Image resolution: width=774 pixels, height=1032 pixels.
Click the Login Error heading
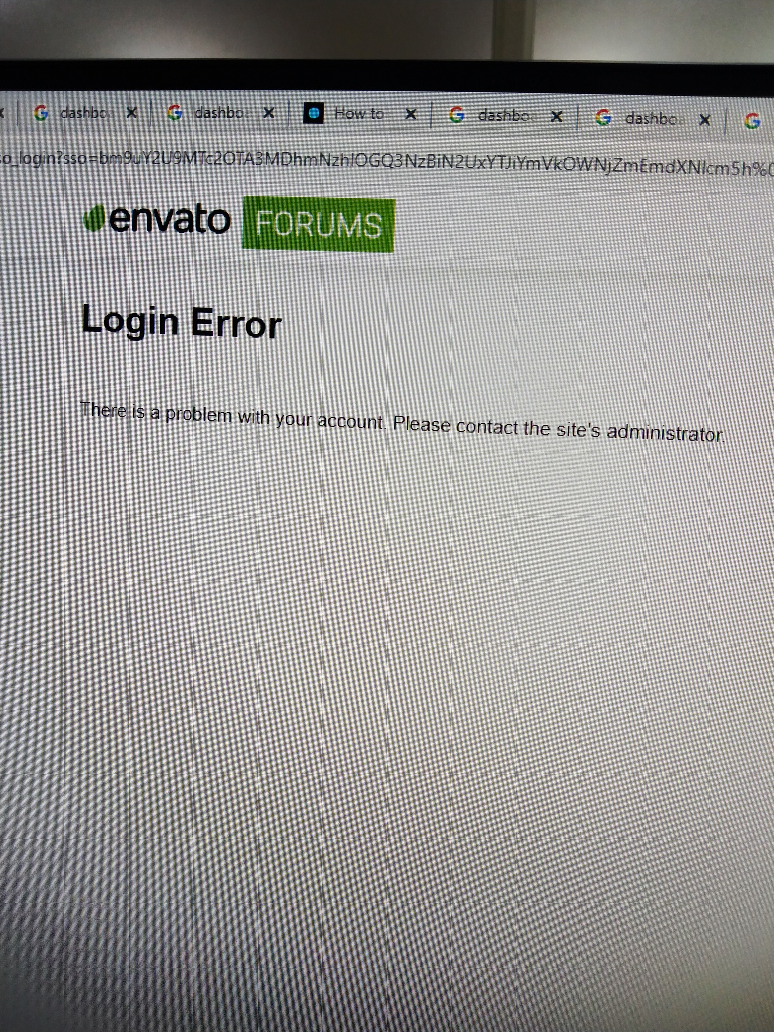(182, 322)
